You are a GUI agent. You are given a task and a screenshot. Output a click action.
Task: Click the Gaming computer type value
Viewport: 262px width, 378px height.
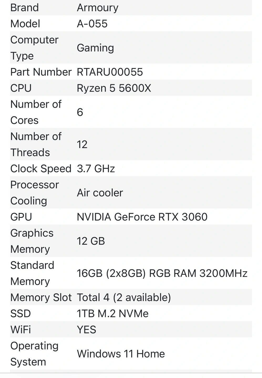pyautogui.click(x=95, y=48)
